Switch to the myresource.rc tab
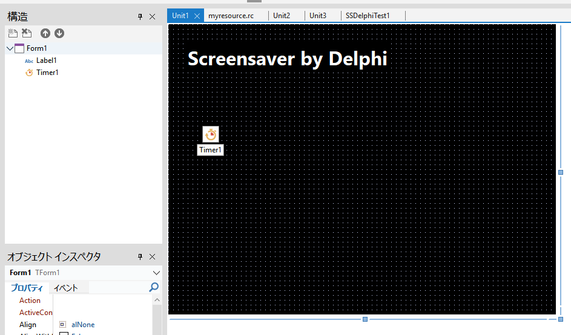Image resolution: width=571 pixels, height=335 pixels. coord(231,16)
